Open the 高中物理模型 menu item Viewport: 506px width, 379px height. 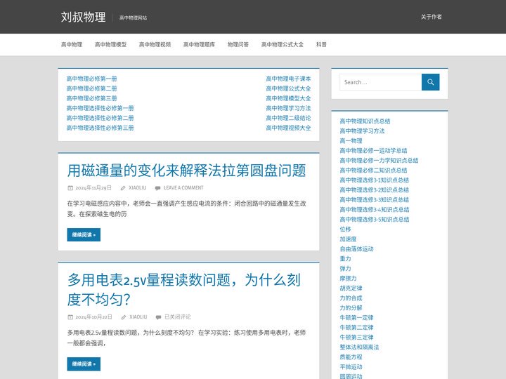[x=110, y=44]
